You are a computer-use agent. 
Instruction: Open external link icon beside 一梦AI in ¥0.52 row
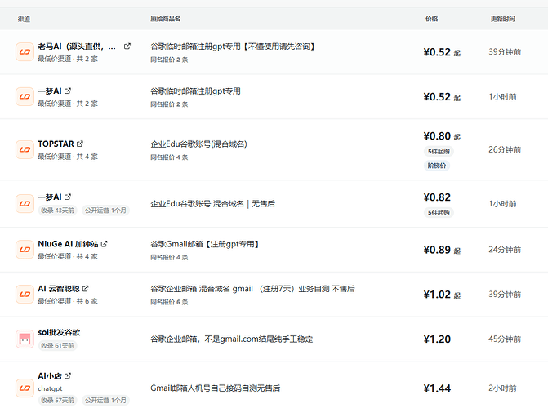click(68, 91)
